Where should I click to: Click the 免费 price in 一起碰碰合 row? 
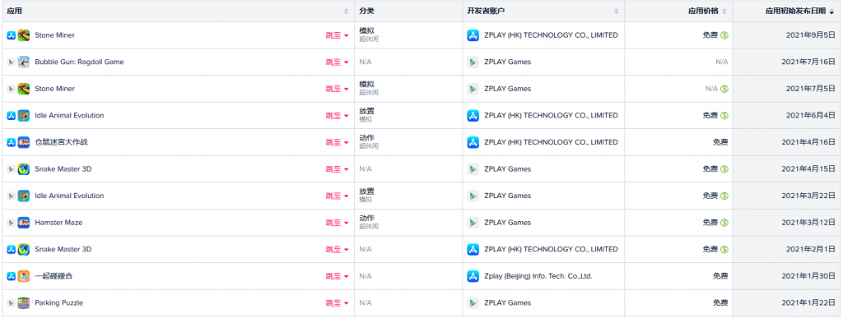pyautogui.click(x=720, y=277)
